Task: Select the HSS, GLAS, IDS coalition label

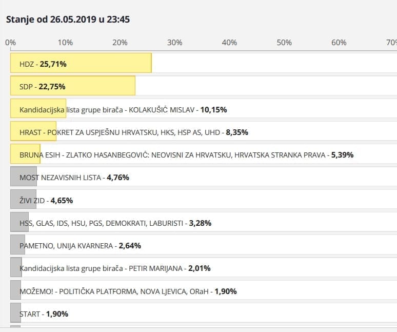Action: 115,223
